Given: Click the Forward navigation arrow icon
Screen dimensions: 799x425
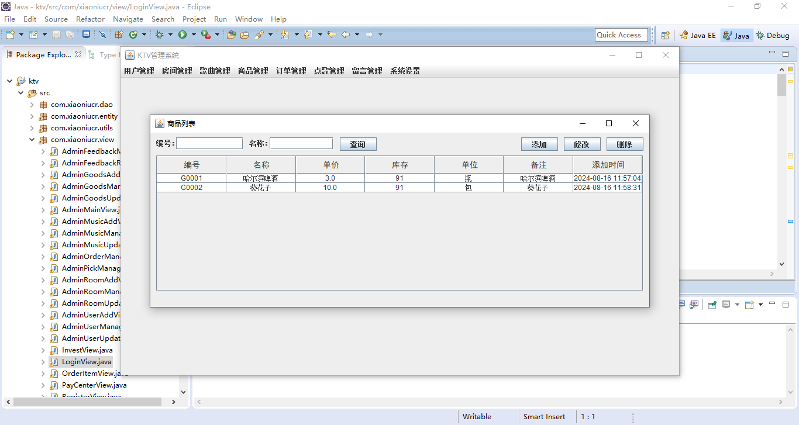Looking at the screenshot, I should click(369, 35).
